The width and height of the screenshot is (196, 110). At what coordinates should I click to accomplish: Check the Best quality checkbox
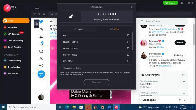[128, 36]
